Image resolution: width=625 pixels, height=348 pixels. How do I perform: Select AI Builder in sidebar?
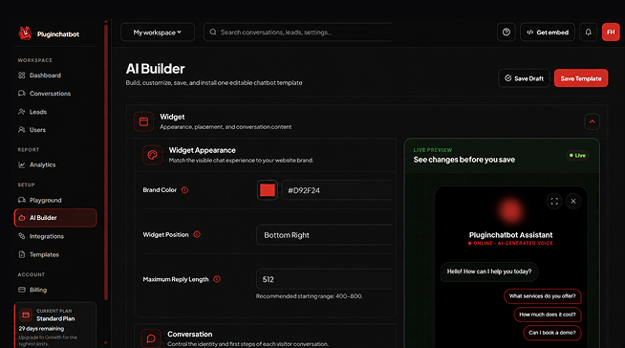[x=55, y=218]
